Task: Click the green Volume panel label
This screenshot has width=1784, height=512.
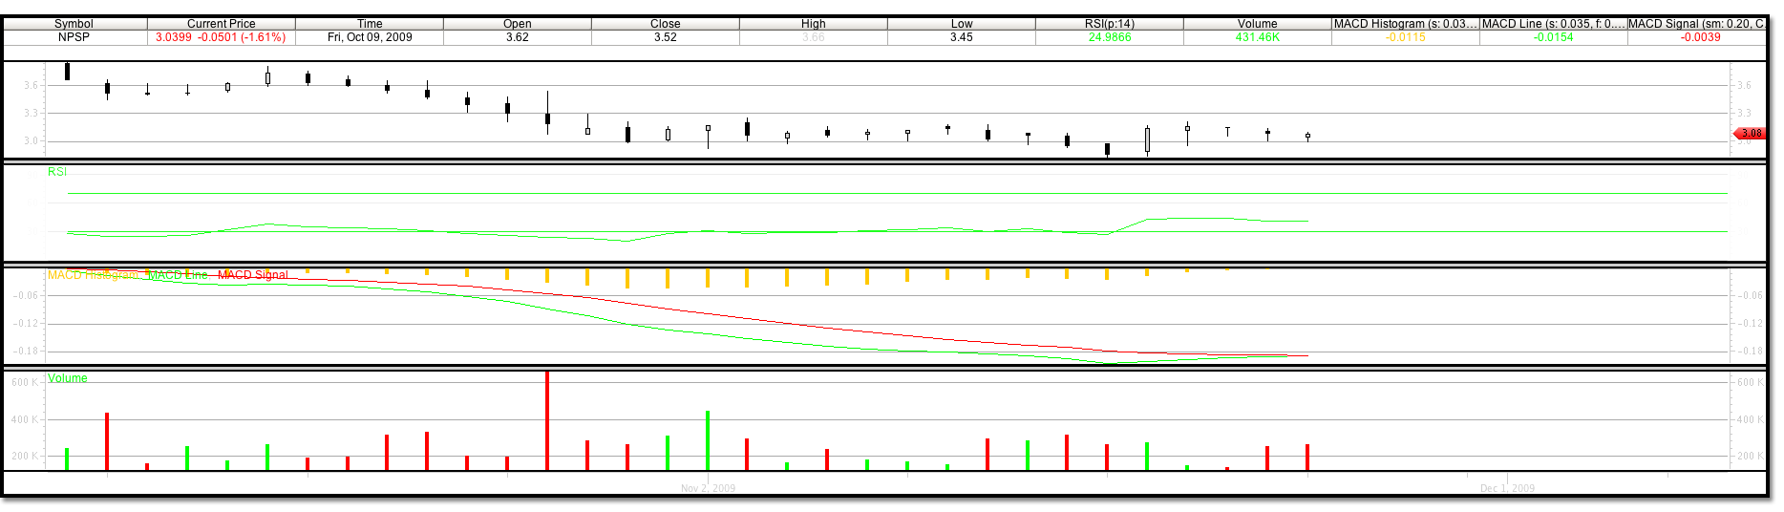Action: 68,378
